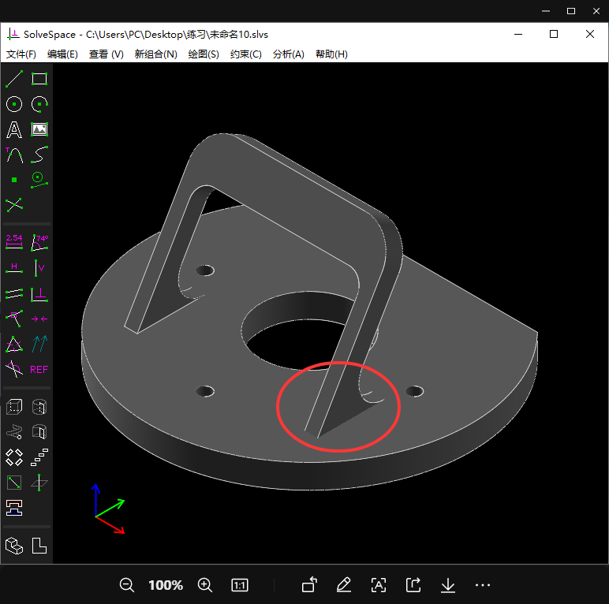Click the bezier spline curve tool
This screenshot has width=609, height=604.
(x=39, y=155)
